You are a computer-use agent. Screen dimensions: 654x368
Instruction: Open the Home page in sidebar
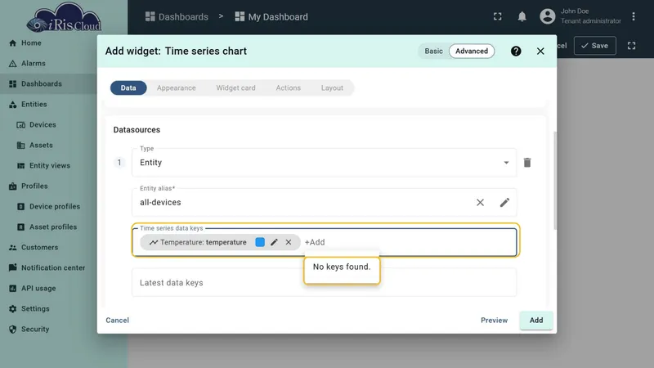tap(31, 43)
